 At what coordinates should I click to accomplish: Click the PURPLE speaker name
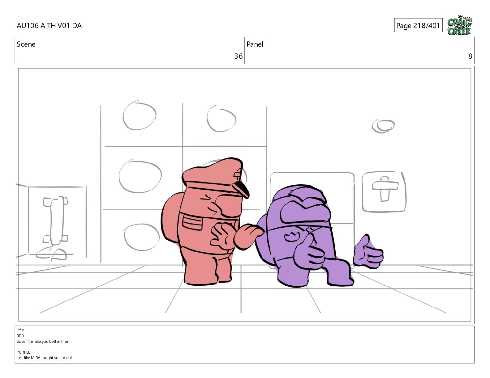click(x=24, y=352)
